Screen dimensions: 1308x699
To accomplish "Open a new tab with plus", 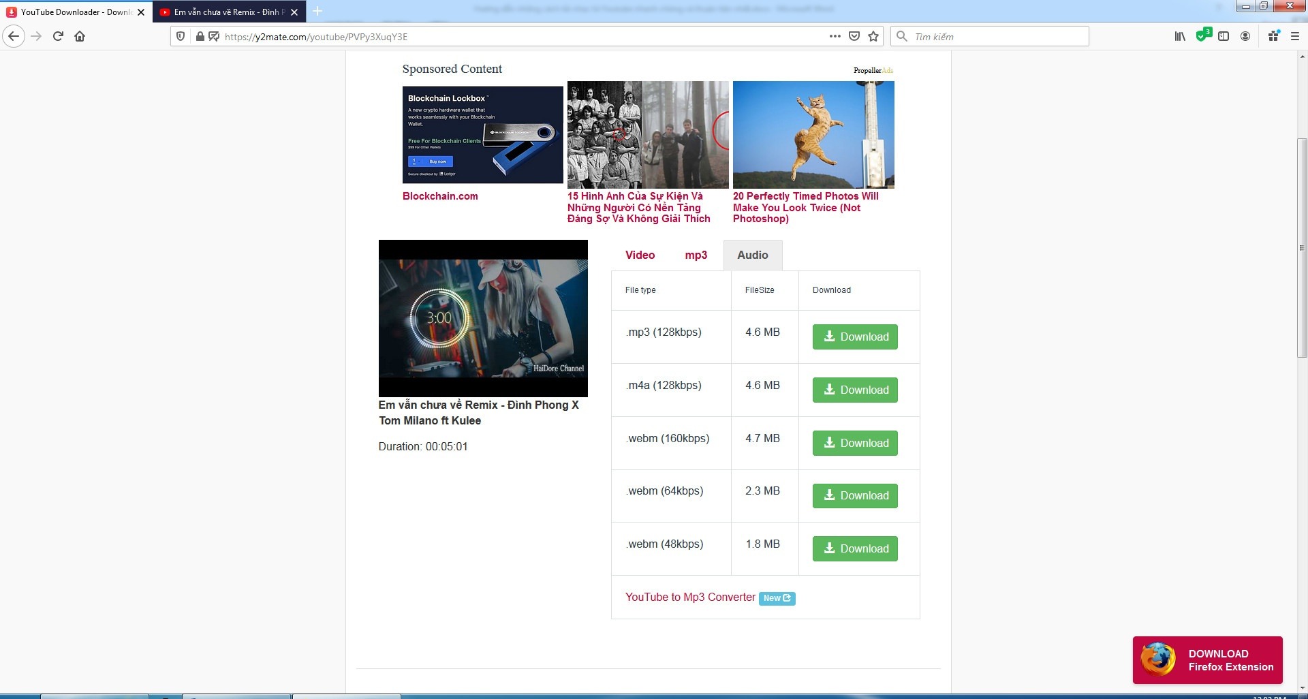I will [x=317, y=12].
